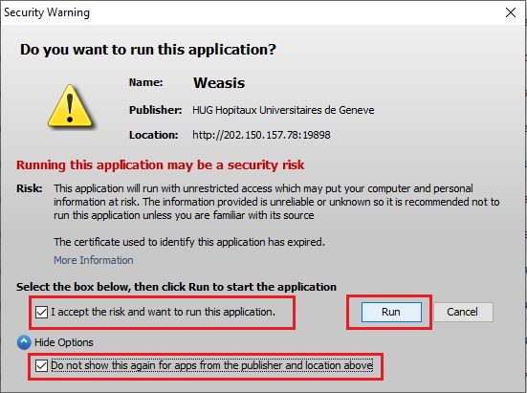Toggle the 'Do not show this again' checkbox
Image resolution: width=527 pixels, height=393 pixels.
coord(41,365)
